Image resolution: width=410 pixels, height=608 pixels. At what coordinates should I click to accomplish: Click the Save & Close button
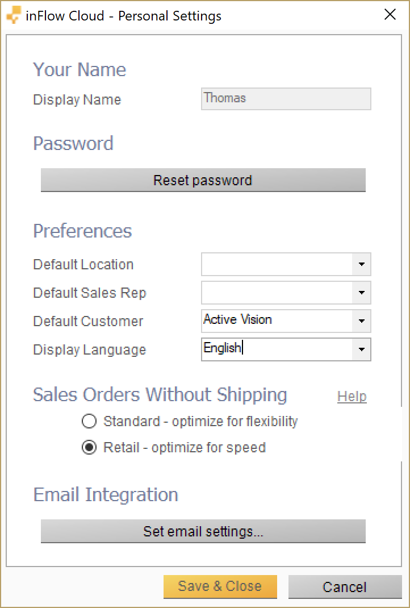[220, 586]
